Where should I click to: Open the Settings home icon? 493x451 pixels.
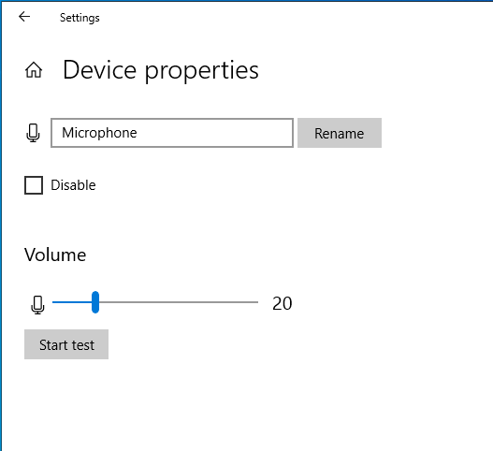click(34, 70)
